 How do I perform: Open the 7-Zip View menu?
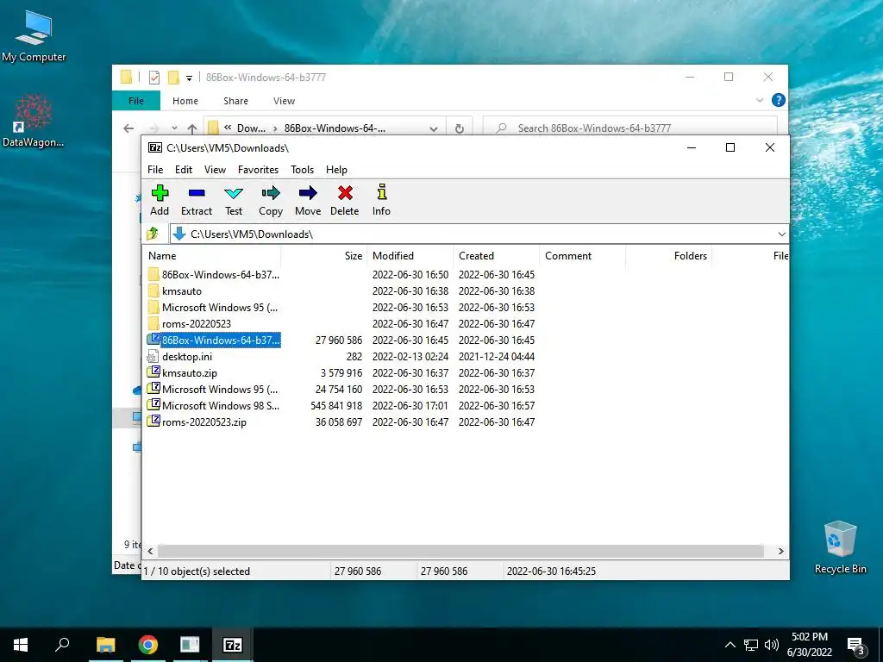pyautogui.click(x=215, y=170)
